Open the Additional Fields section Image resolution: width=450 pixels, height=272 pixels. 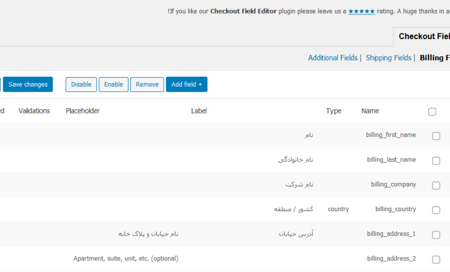pos(333,58)
